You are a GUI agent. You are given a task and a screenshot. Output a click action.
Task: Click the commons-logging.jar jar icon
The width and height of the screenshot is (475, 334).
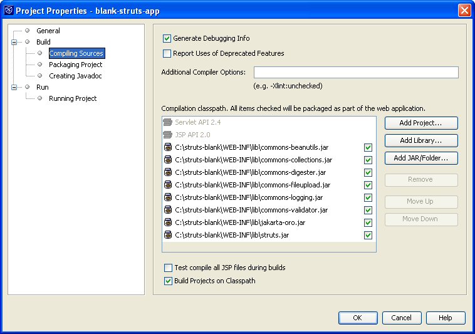(168, 197)
